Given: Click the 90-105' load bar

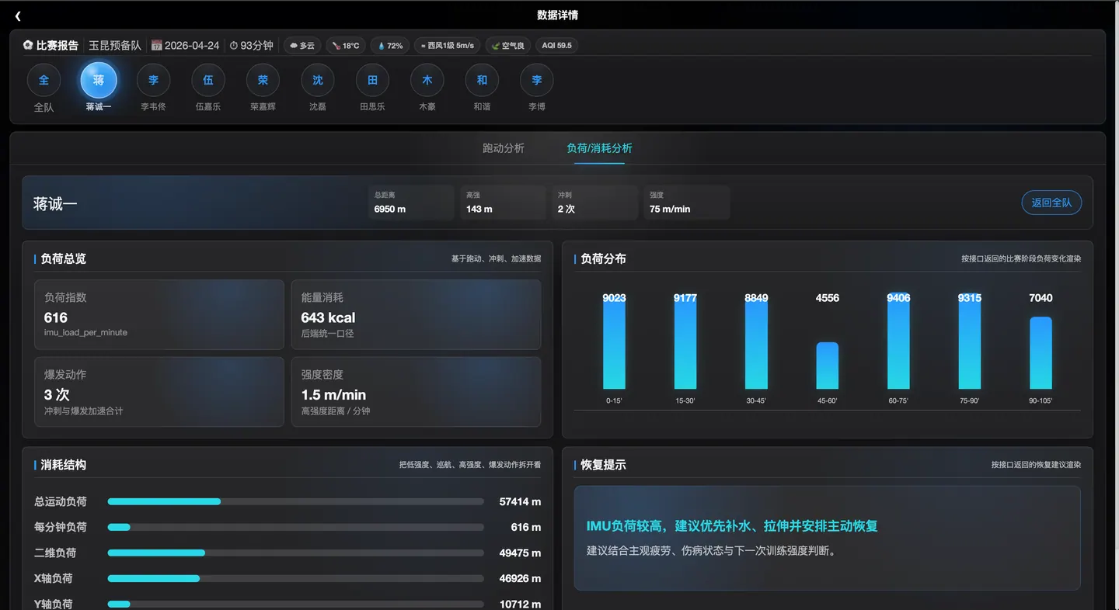Looking at the screenshot, I should pyautogui.click(x=1041, y=353).
